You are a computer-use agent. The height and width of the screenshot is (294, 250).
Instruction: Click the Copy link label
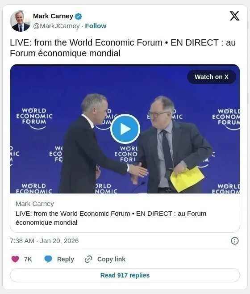tap(111, 259)
